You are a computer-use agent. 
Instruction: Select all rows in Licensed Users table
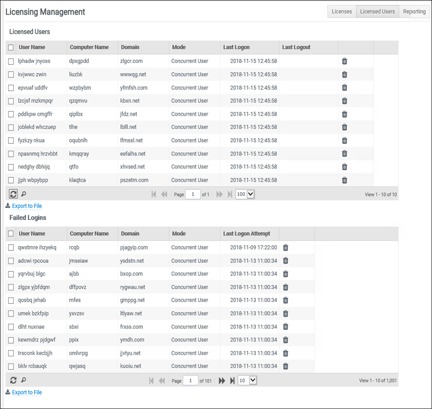coord(11,47)
